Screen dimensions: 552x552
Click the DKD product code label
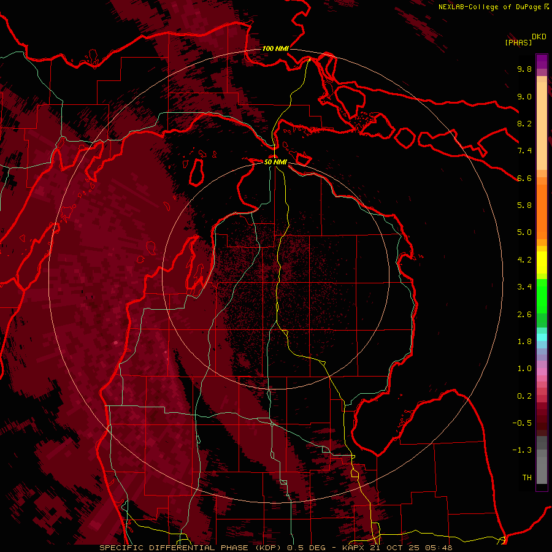[x=539, y=36]
